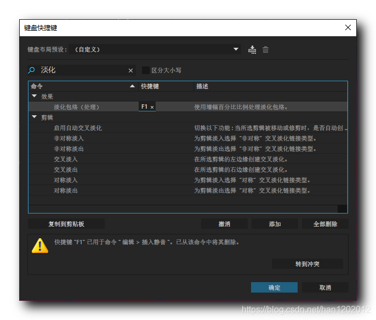Toggle the 区分大小写 checkbox
Screen dimensions: 376x320
146,70
